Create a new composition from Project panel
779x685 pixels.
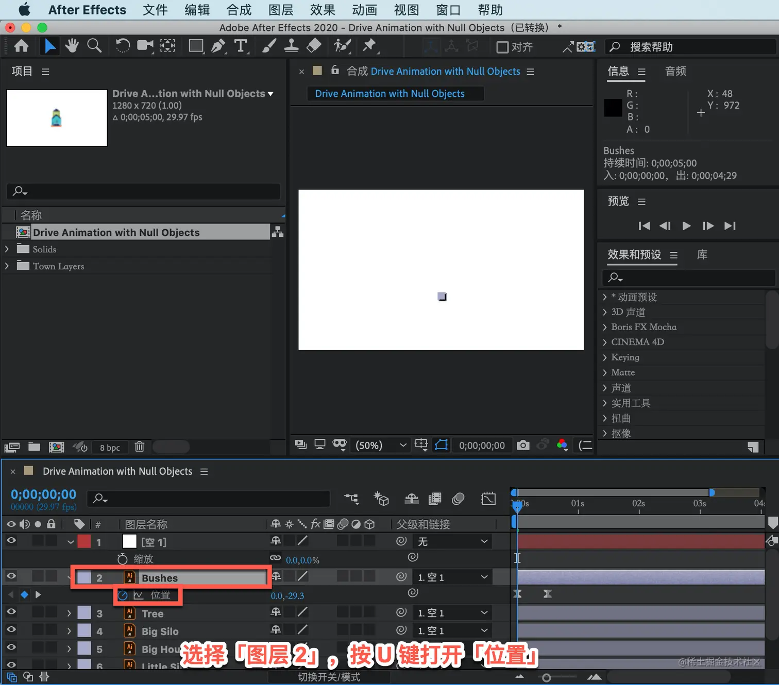[56, 447]
